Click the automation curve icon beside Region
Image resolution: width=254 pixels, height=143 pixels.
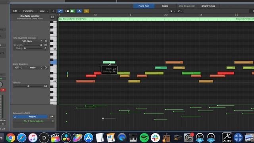pos(52,116)
